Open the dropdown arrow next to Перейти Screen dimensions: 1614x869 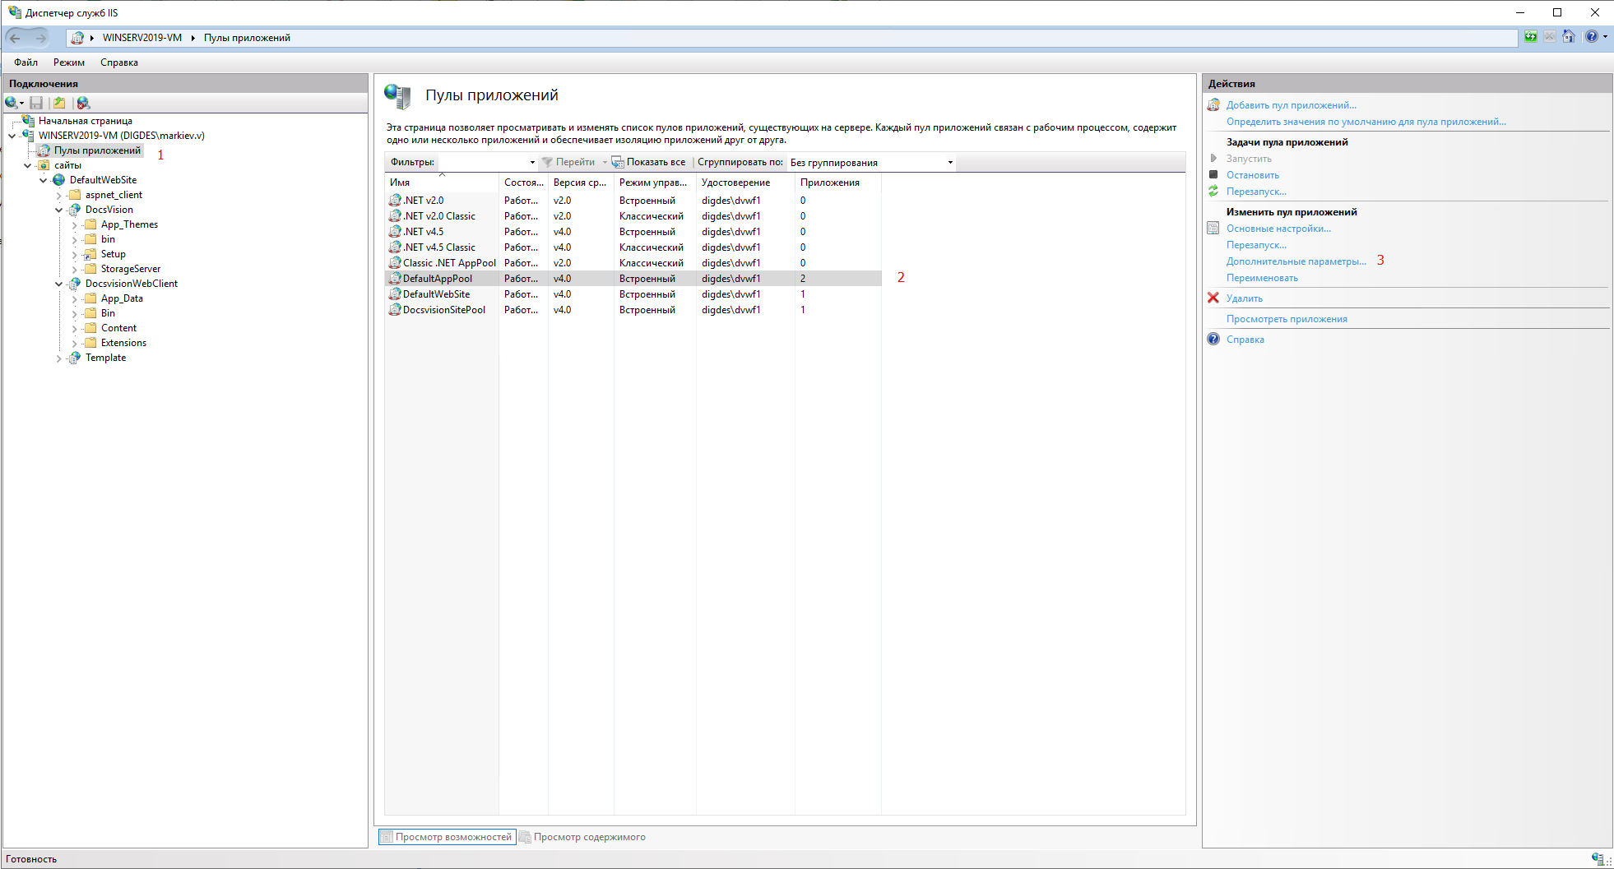(605, 162)
